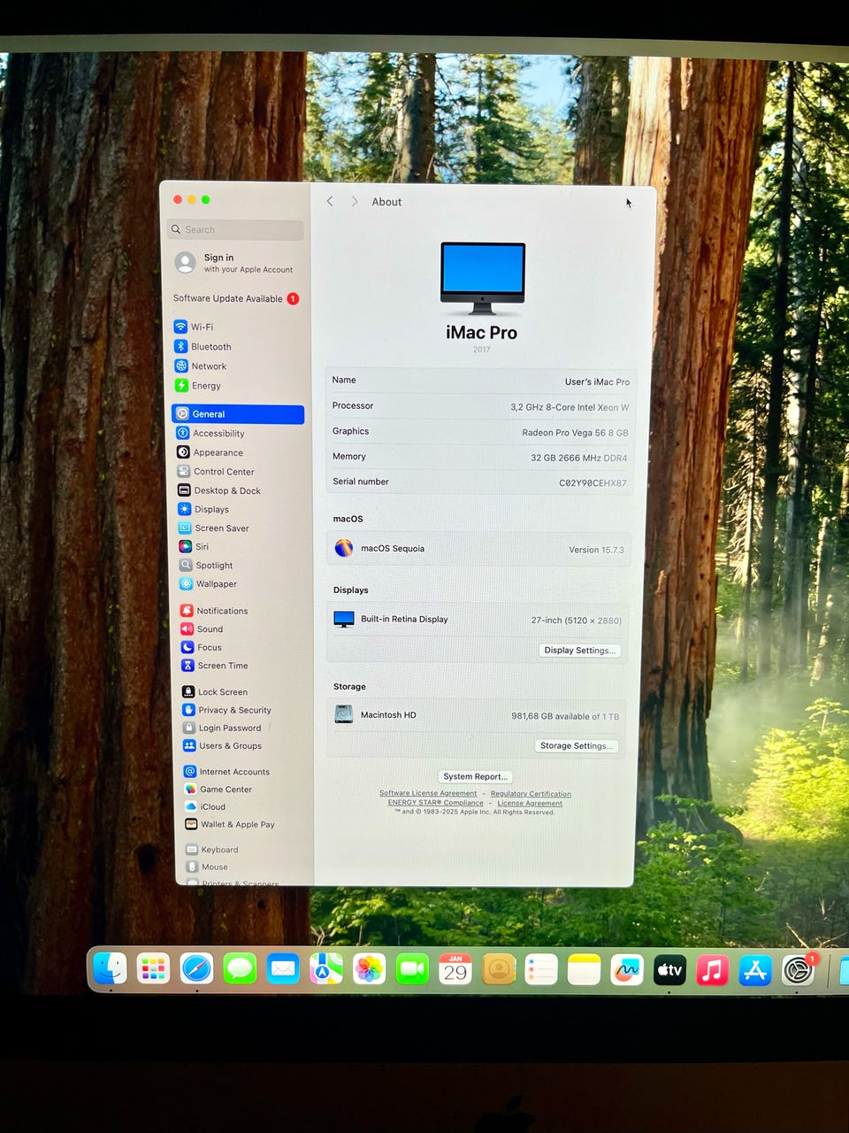Open Desktop & Dock settings
This screenshot has width=849, height=1133.
click(x=219, y=490)
